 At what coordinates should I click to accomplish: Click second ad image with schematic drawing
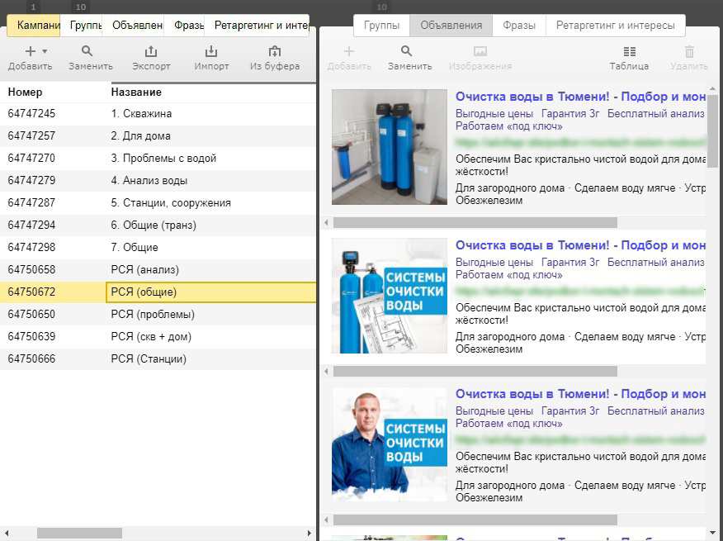click(x=390, y=296)
